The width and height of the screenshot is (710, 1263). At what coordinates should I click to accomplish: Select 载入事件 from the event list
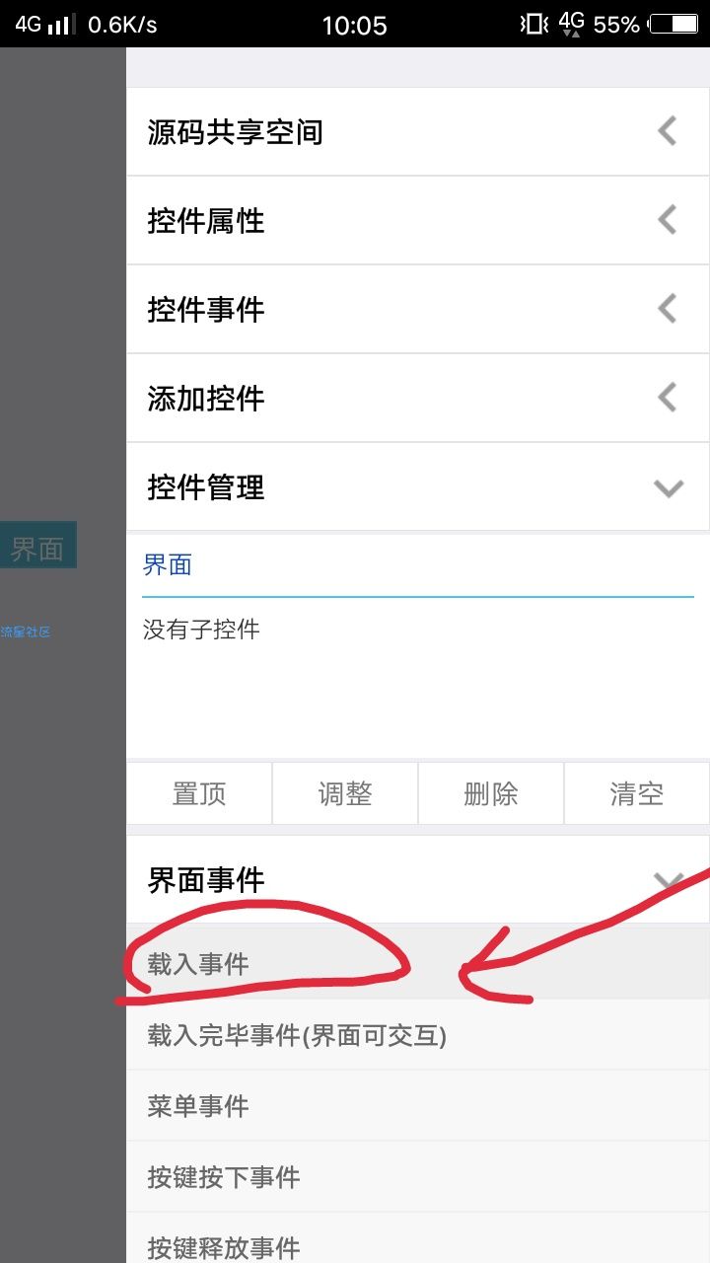[x=418, y=964]
